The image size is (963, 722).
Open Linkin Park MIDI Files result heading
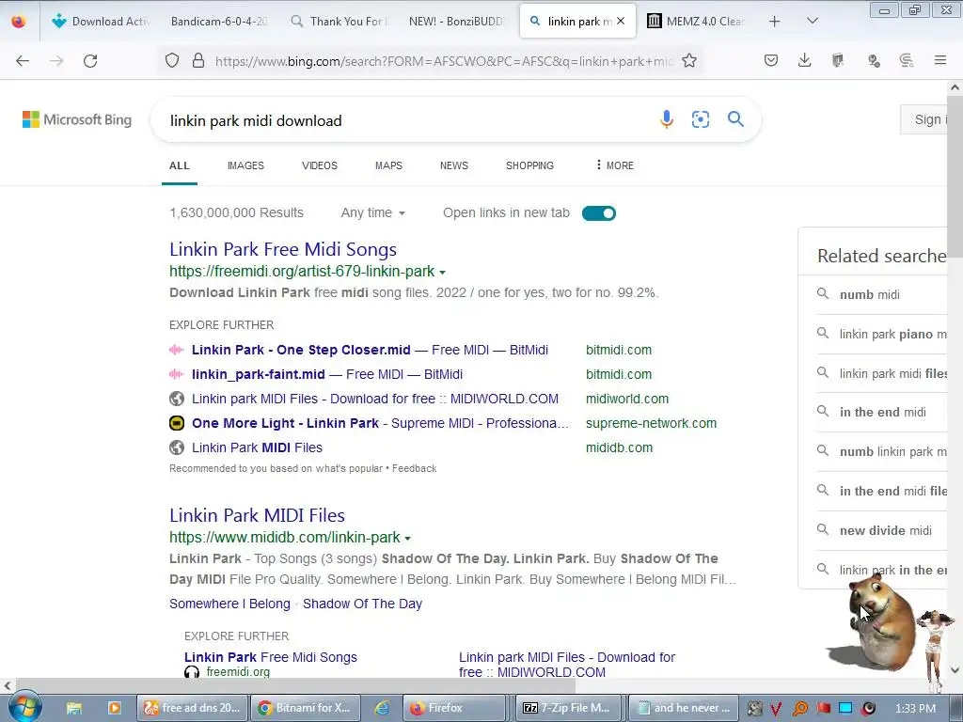point(258,515)
